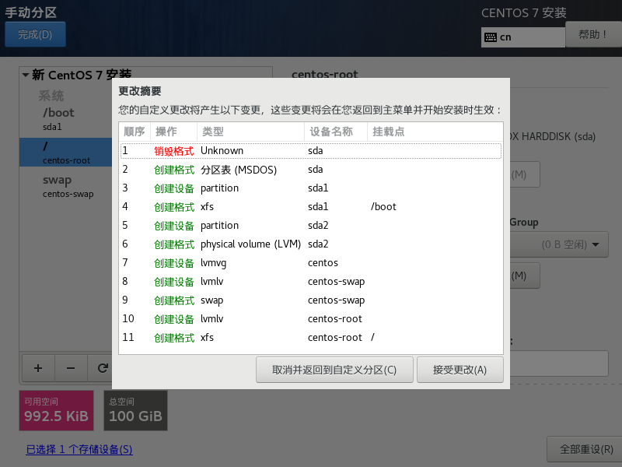Select the 销毁格式 Unknown row

tap(233, 150)
